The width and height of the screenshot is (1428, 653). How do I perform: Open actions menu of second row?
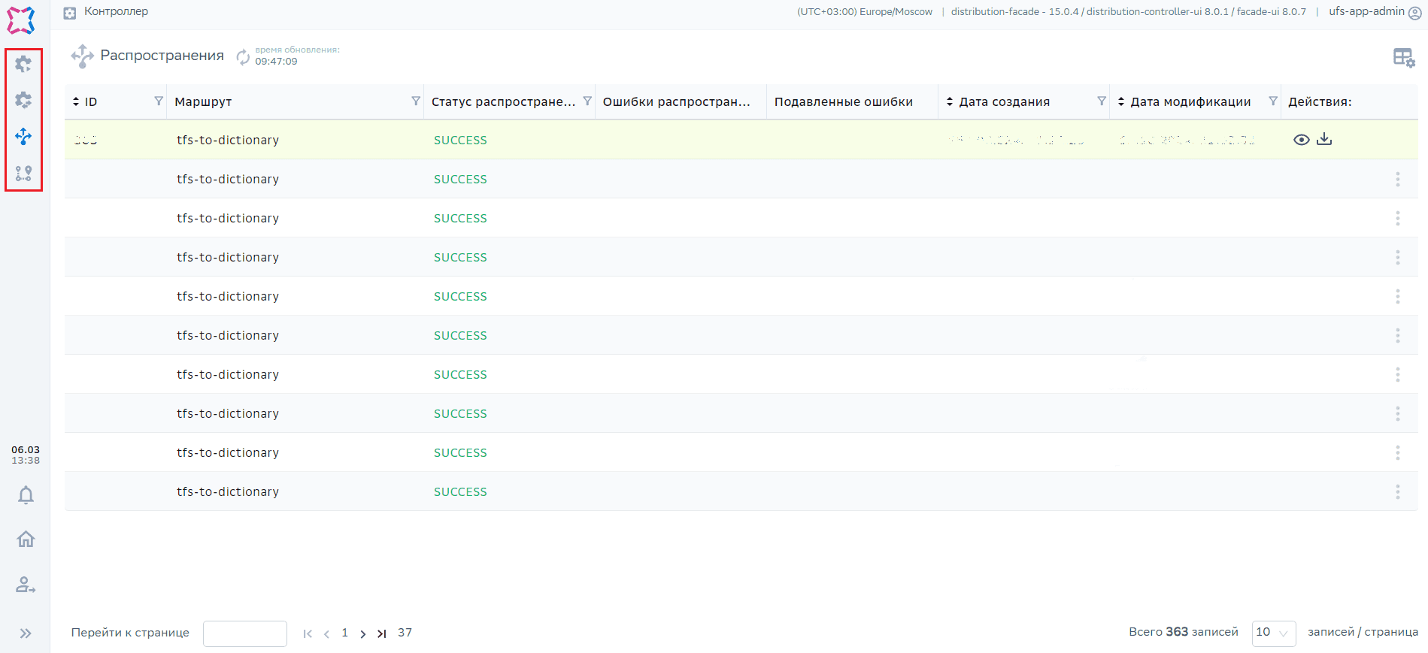pyautogui.click(x=1397, y=179)
